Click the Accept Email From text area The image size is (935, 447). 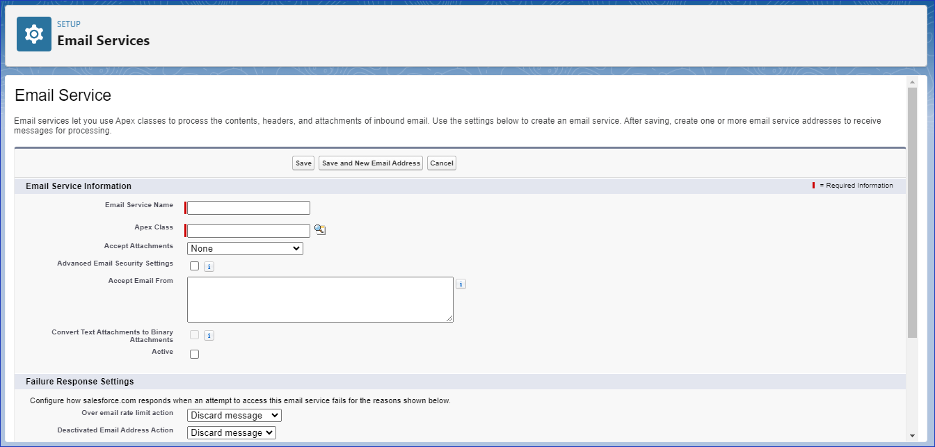(320, 299)
